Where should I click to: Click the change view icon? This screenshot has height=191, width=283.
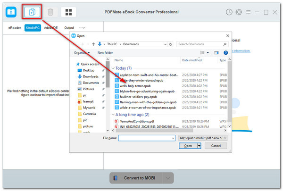[x=202, y=52]
